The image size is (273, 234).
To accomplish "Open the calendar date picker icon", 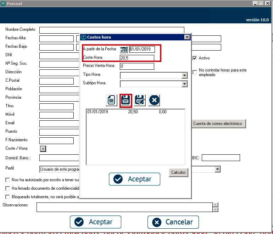I will tap(124, 50).
